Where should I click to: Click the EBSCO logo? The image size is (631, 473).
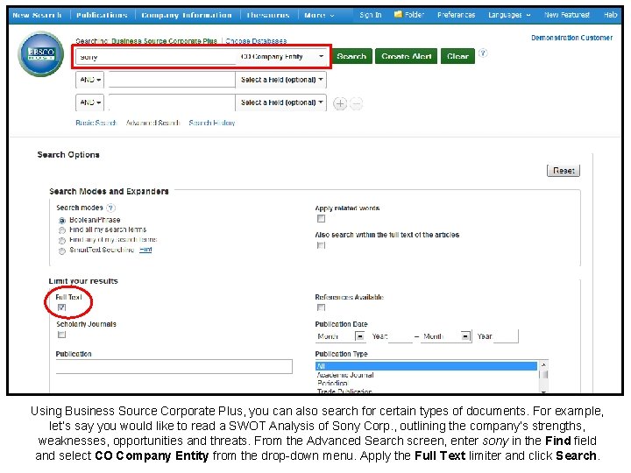pyautogui.click(x=40, y=53)
